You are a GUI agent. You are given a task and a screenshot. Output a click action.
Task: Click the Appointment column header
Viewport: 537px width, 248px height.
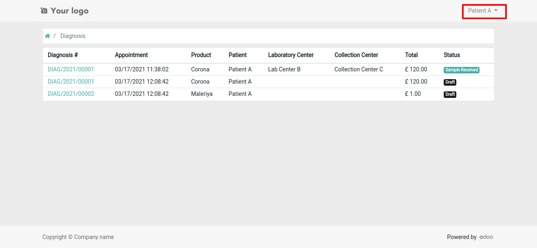click(x=131, y=55)
